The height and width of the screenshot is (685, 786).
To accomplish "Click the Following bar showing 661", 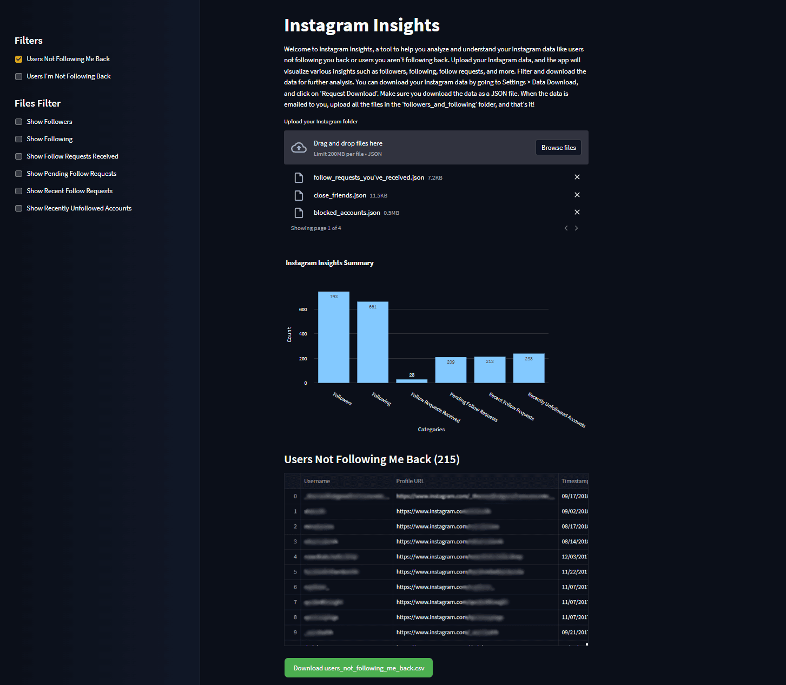I will point(373,342).
